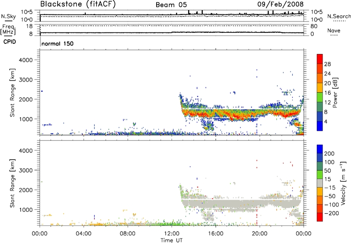Click the 'Nave' legend label

334,31
